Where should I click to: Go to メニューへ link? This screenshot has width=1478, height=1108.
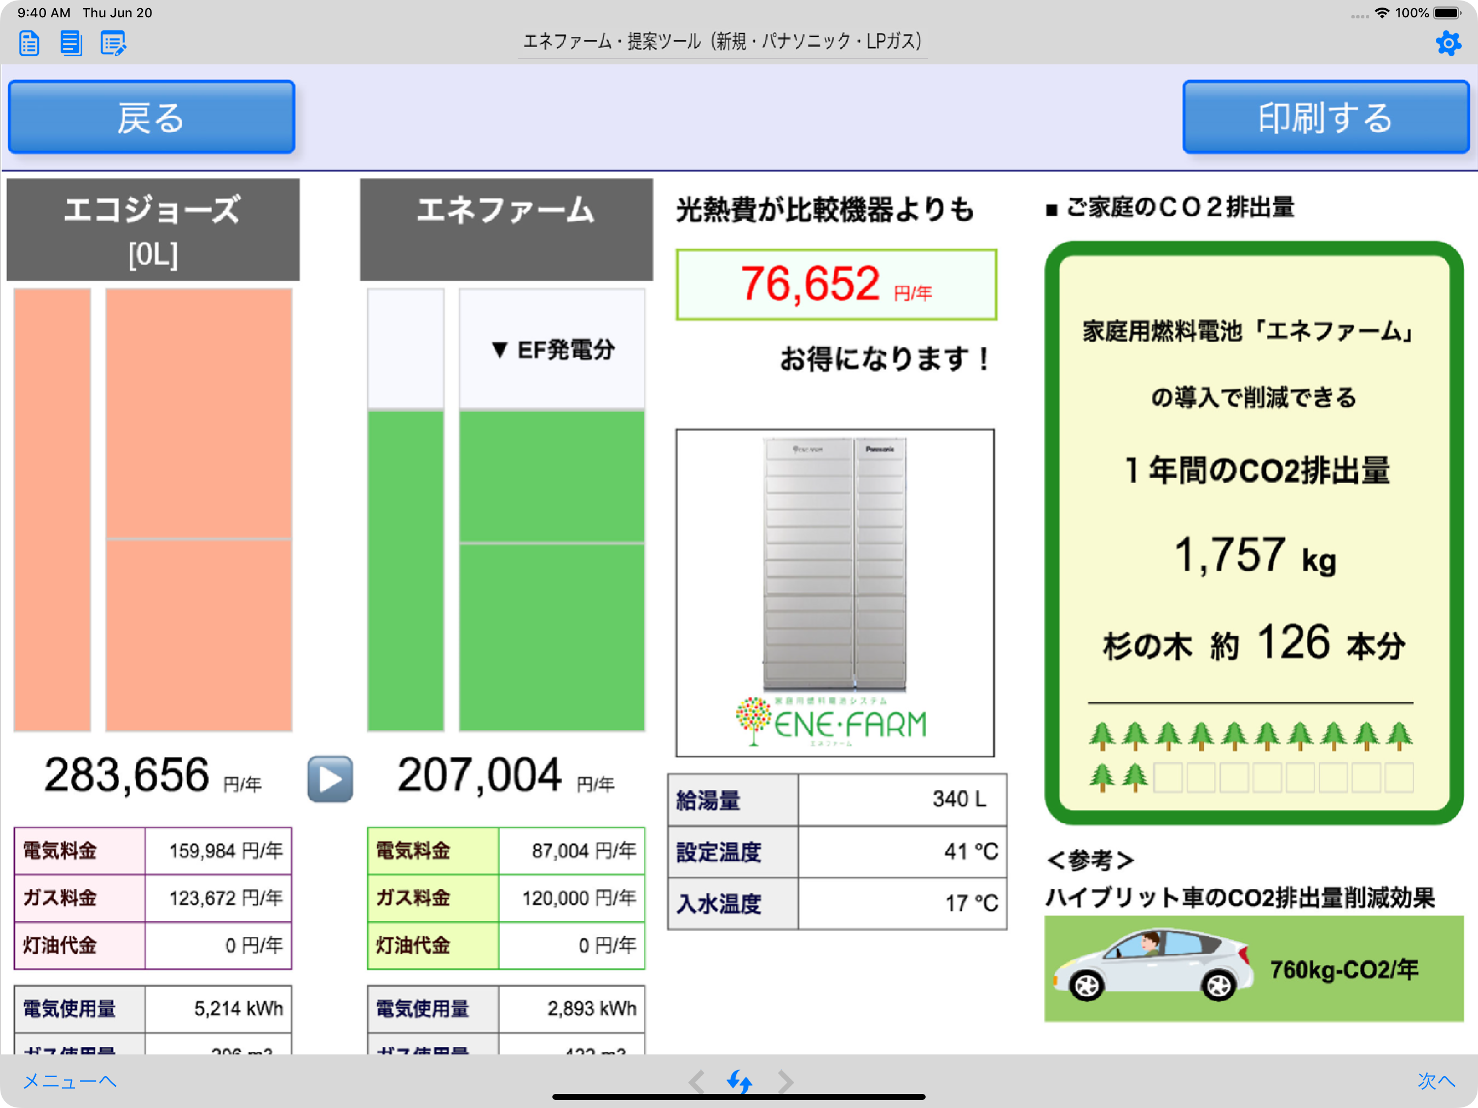[69, 1080]
